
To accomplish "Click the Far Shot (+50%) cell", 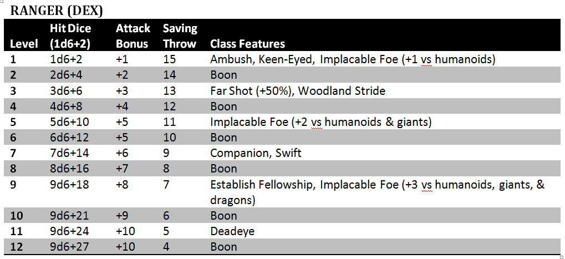I will point(252,90).
